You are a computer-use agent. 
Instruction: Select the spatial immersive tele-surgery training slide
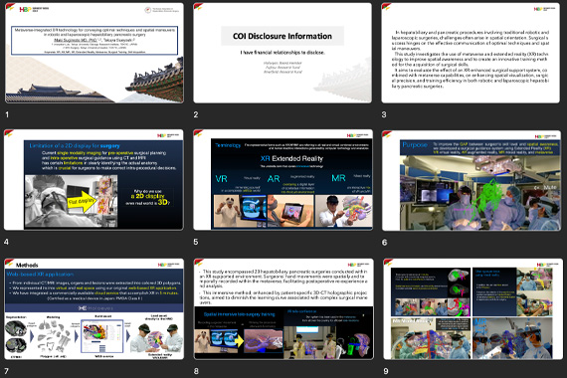pyautogui.click(x=283, y=309)
